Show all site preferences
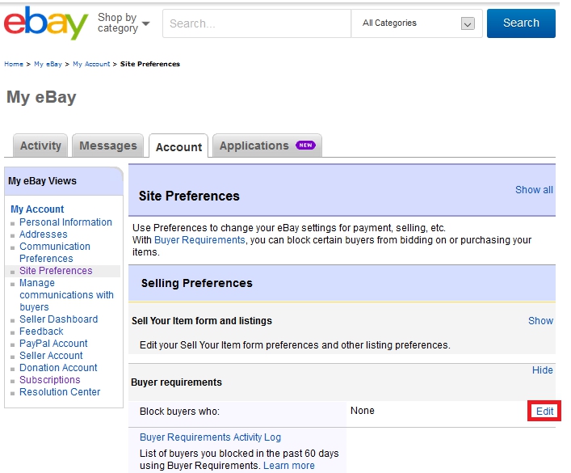Image resolution: width=571 pixels, height=473 pixels. coord(534,190)
